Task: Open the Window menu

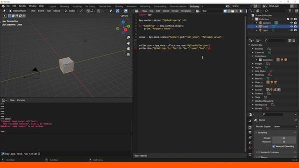Action: (33, 6)
